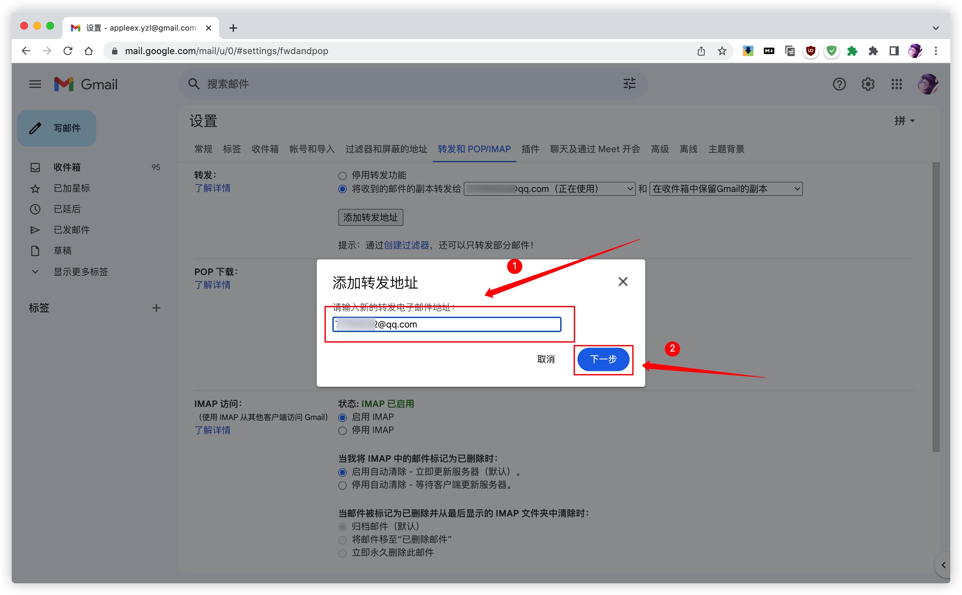Close the add forwarding address dialog
This screenshot has height=595, width=962.
tap(622, 281)
